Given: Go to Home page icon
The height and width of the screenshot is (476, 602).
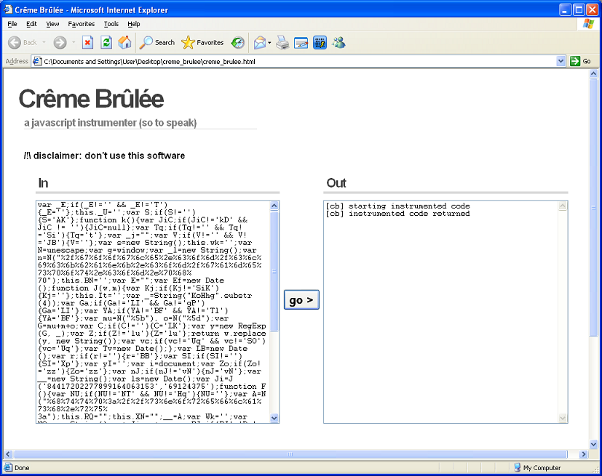Looking at the screenshot, I should 124,43.
